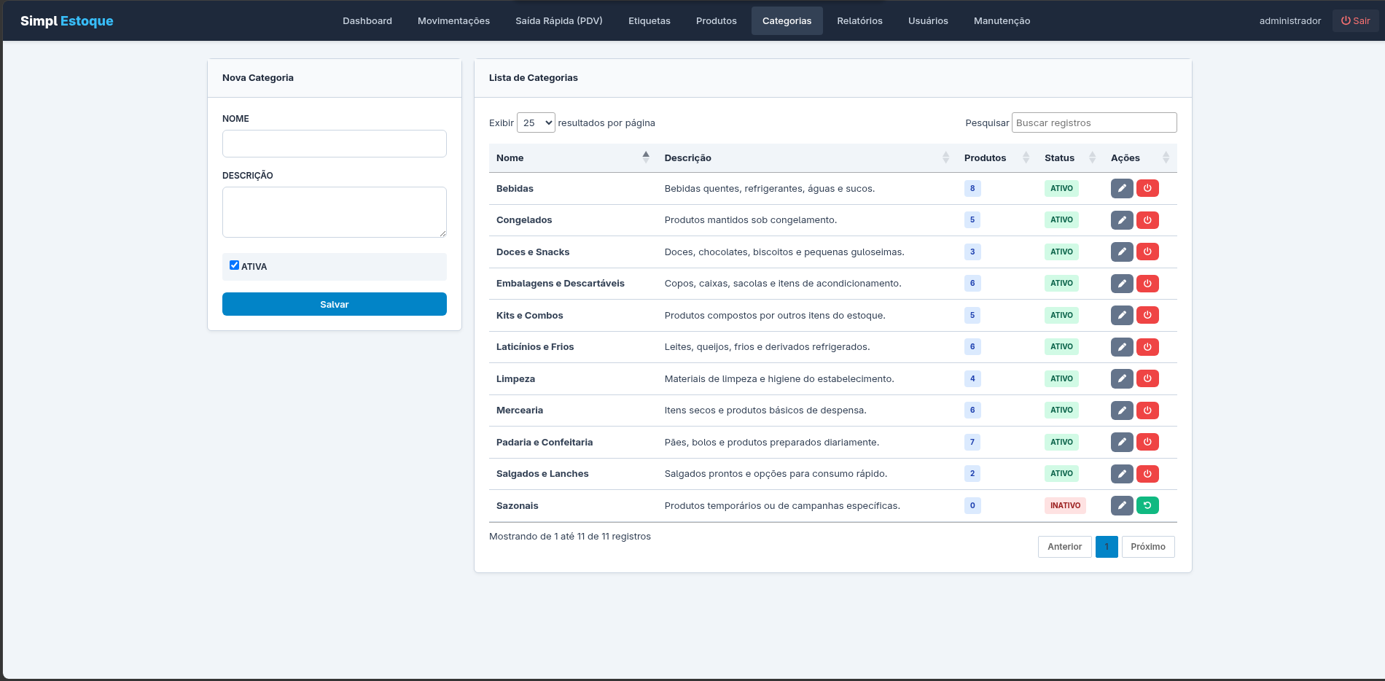Deactivate the Mercearia category
1385x681 pixels.
pyautogui.click(x=1147, y=410)
